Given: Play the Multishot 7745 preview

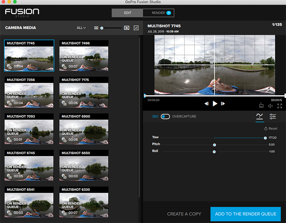Looking at the screenshot, I should point(215,103).
